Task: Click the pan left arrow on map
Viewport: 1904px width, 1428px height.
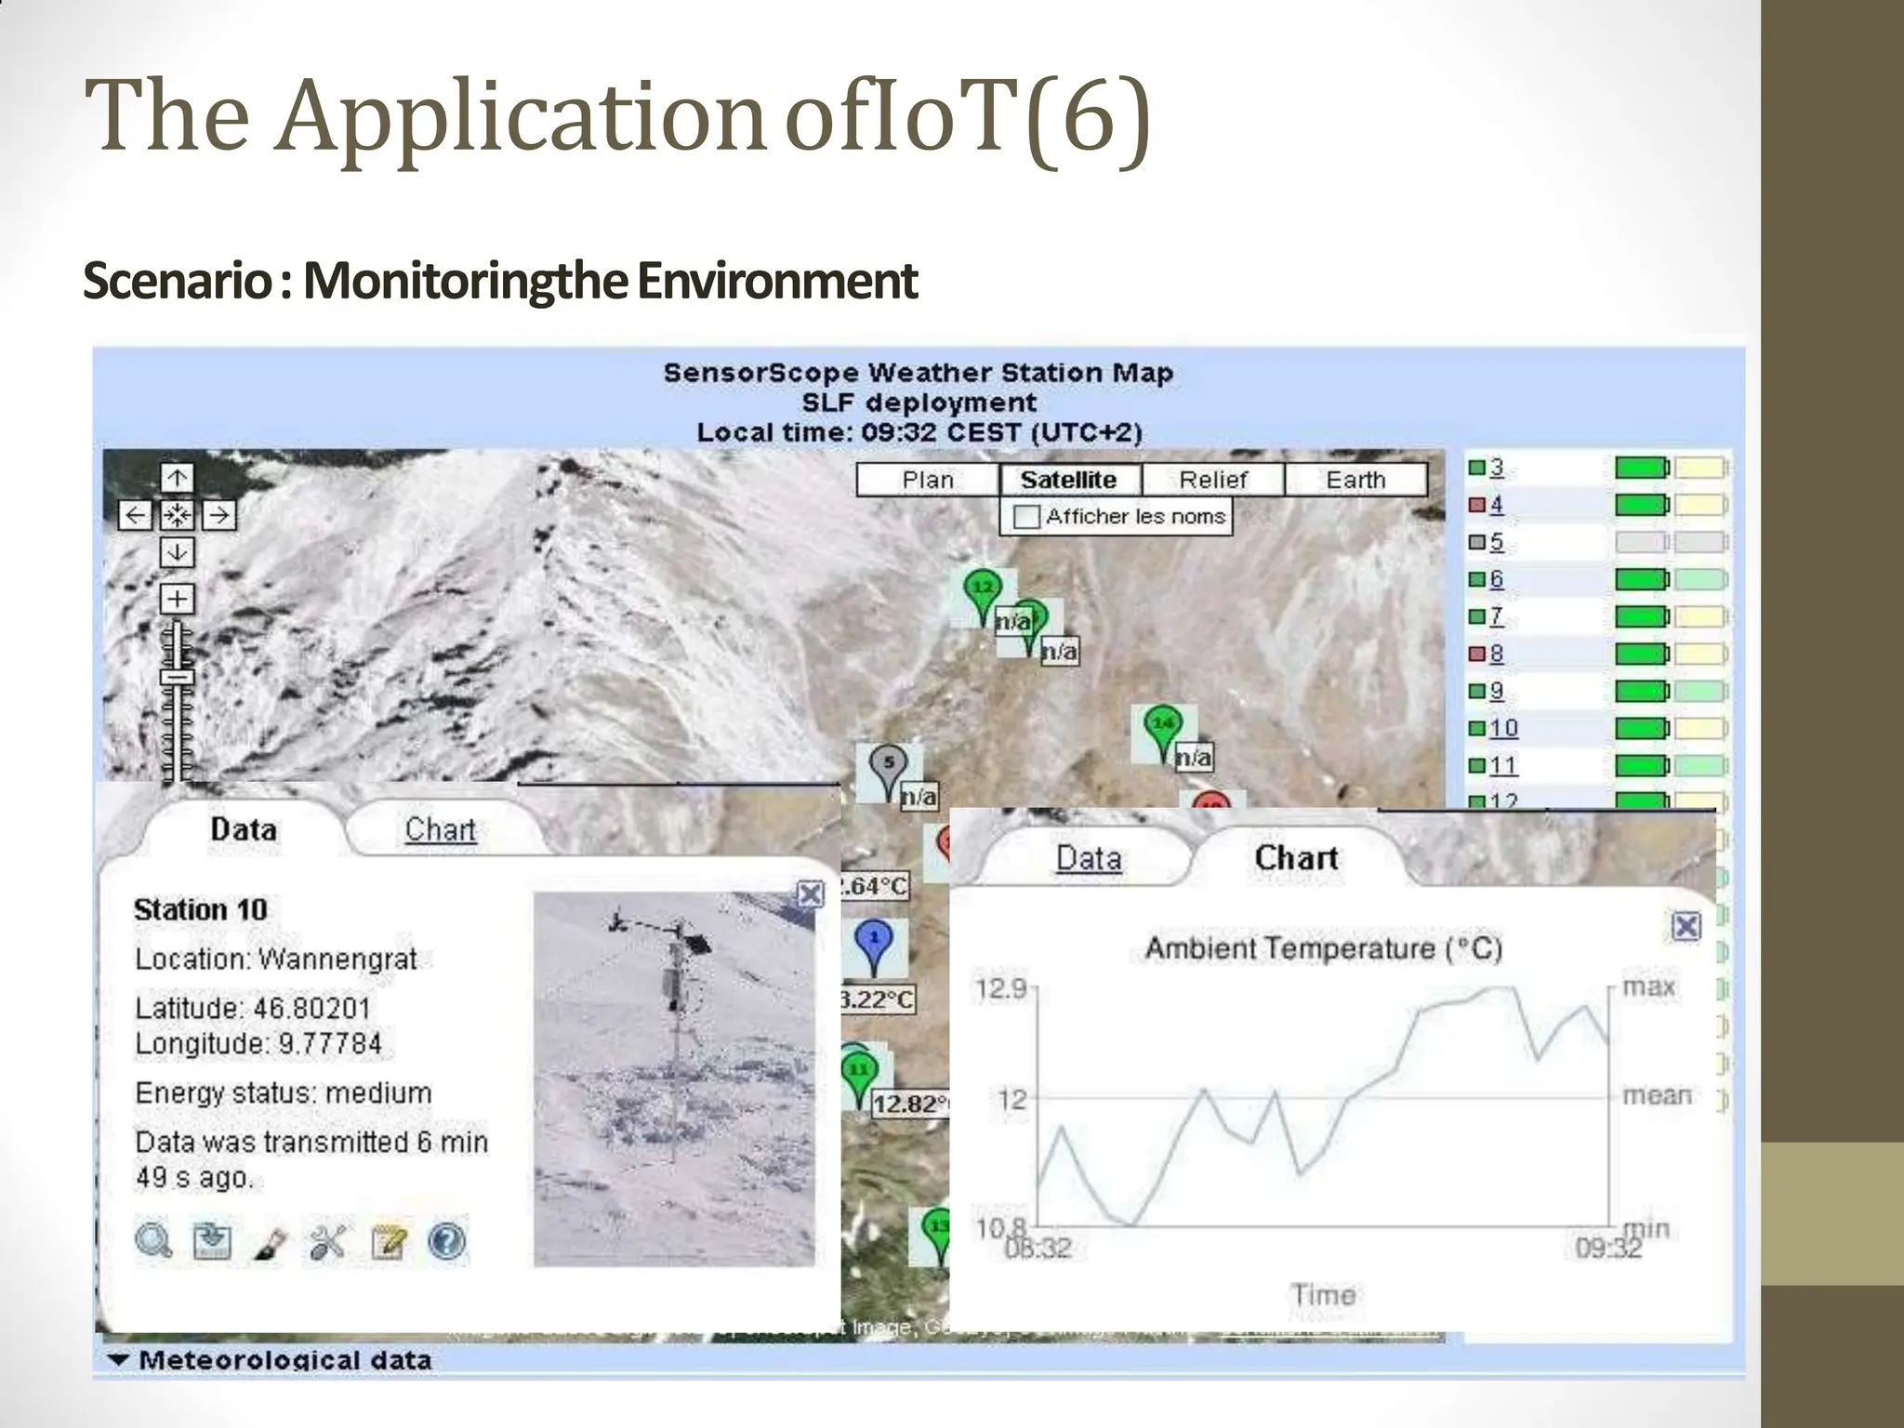Action: pos(136,515)
